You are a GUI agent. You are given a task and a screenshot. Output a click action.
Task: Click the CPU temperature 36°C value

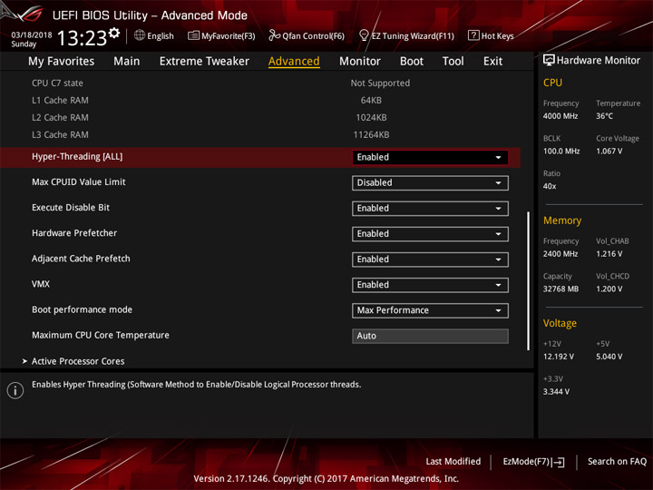click(604, 116)
